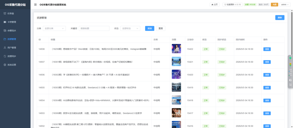Click OG采集代理分站 sidebar logo title
The image size is (293, 128).
tap(15, 5)
